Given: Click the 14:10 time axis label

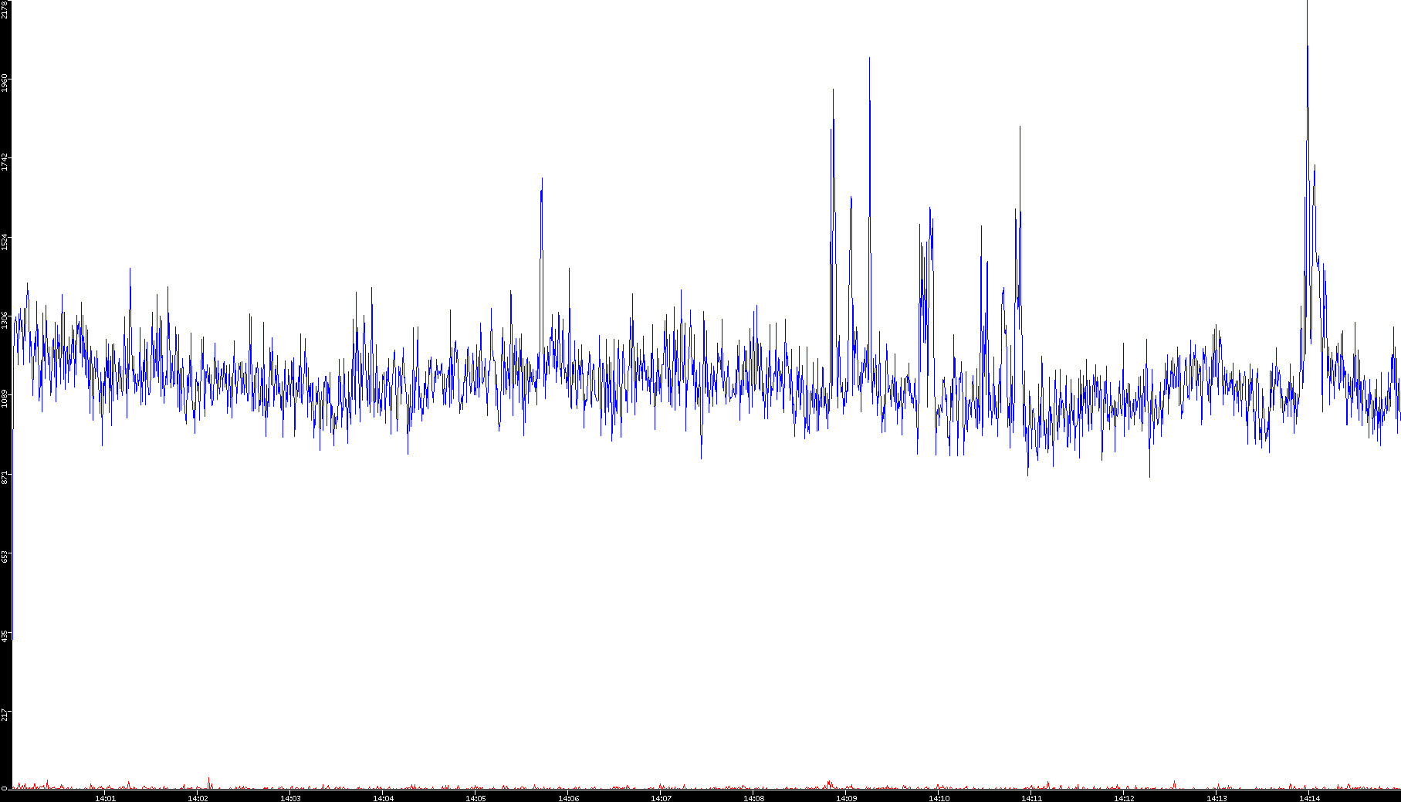Looking at the screenshot, I should (939, 797).
